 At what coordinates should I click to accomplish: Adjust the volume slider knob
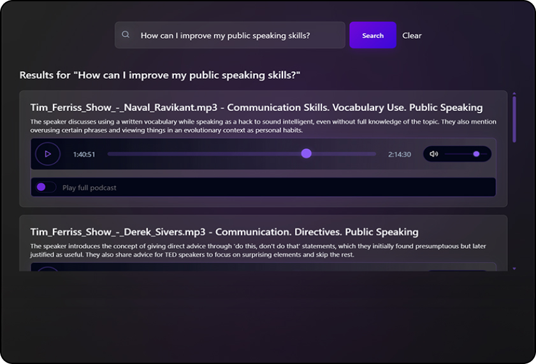(476, 154)
